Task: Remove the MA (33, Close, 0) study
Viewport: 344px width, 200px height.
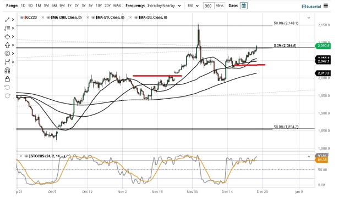Action: 130,18
